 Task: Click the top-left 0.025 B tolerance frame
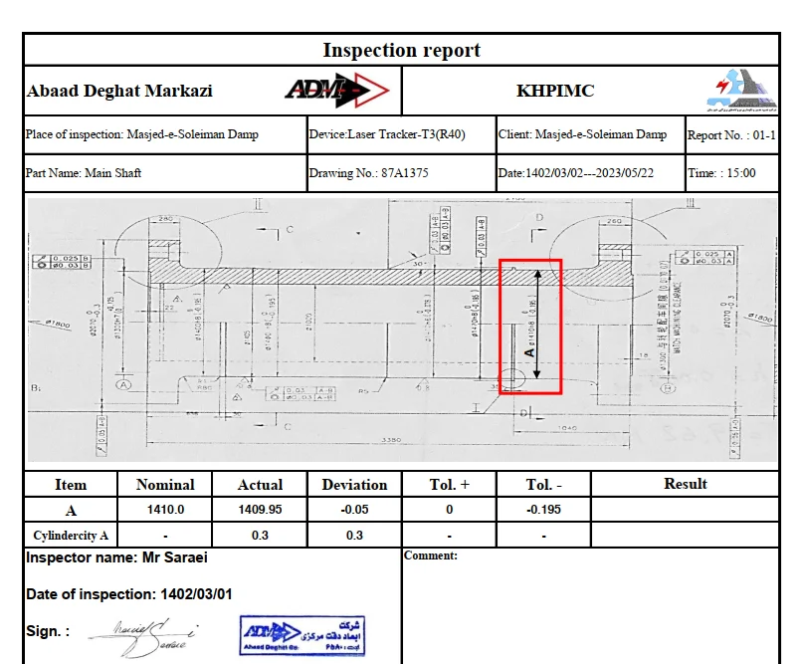coord(63,262)
